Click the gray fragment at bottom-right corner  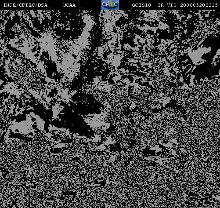point(216,199)
